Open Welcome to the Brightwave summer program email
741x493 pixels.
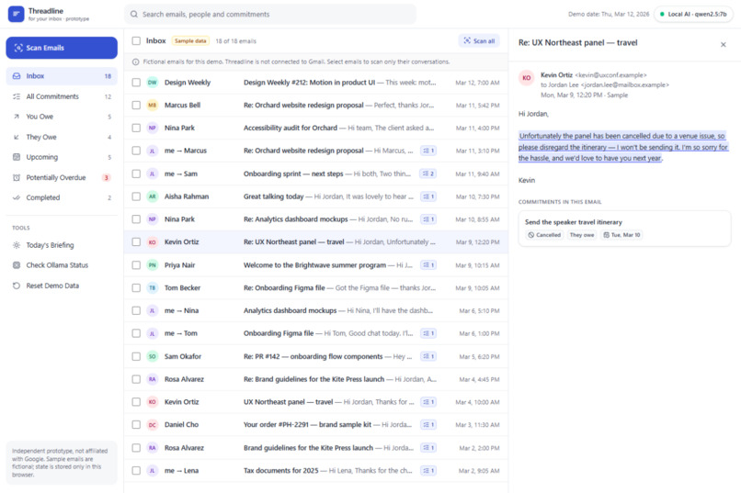pyautogui.click(x=315, y=265)
